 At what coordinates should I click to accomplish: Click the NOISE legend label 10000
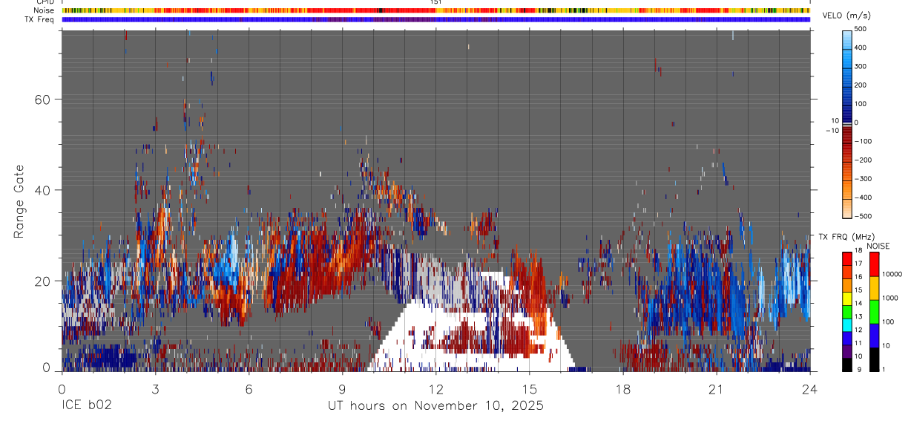[892, 274]
